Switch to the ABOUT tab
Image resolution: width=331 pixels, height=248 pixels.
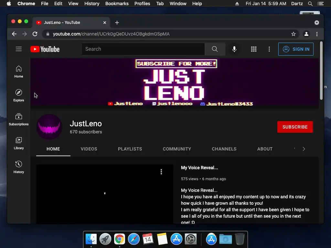(x=265, y=149)
